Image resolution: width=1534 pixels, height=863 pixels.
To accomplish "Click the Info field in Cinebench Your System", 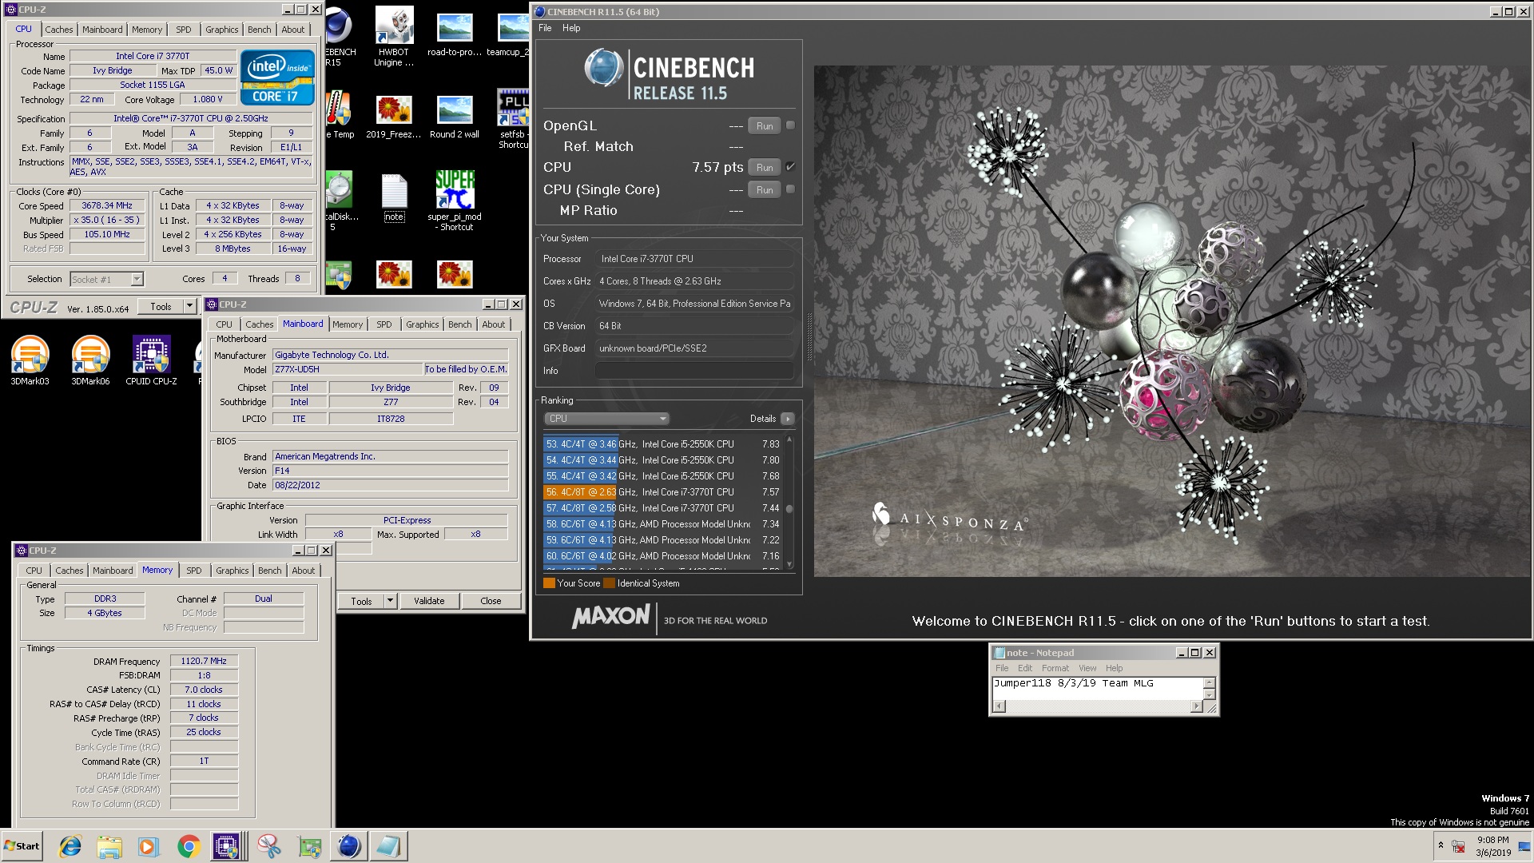I will point(694,371).
